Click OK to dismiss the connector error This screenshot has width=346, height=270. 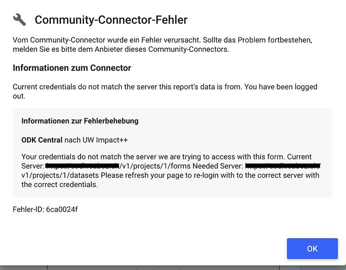click(x=312, y=248)
